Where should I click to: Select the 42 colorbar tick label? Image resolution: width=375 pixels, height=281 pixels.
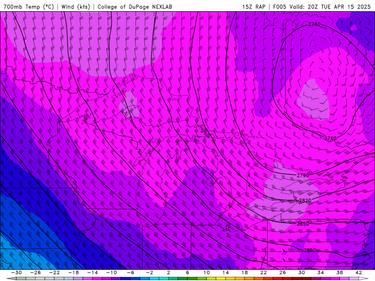359,273
